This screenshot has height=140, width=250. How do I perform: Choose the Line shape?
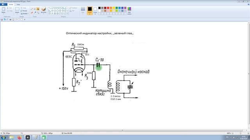point(50,8)
